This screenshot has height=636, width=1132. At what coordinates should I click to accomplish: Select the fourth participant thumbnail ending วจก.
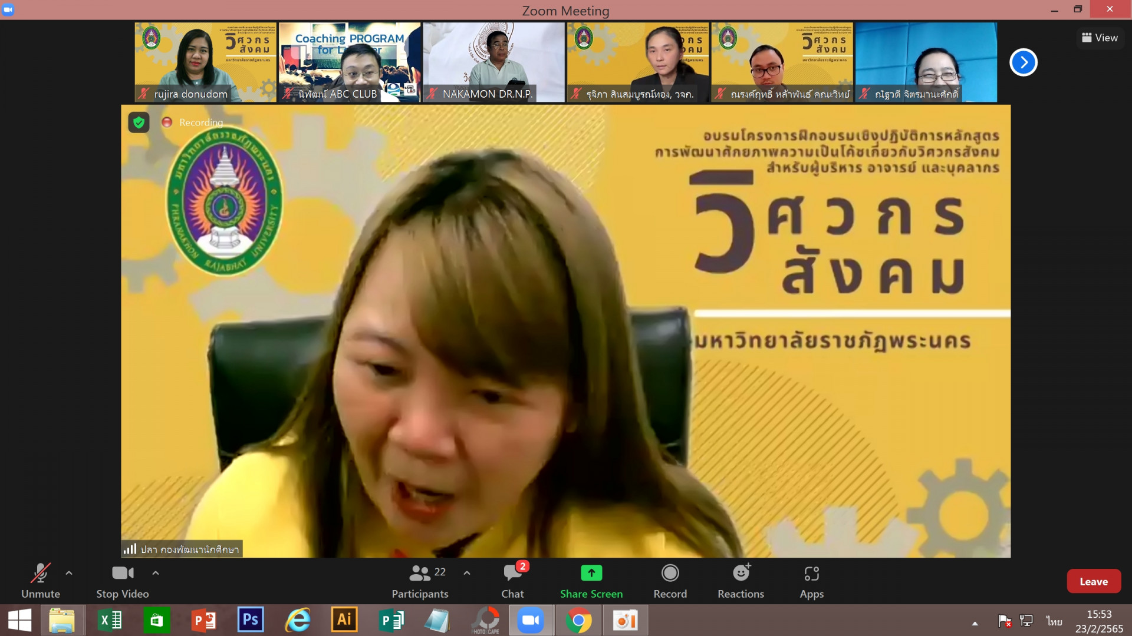(x=638, y=62)
